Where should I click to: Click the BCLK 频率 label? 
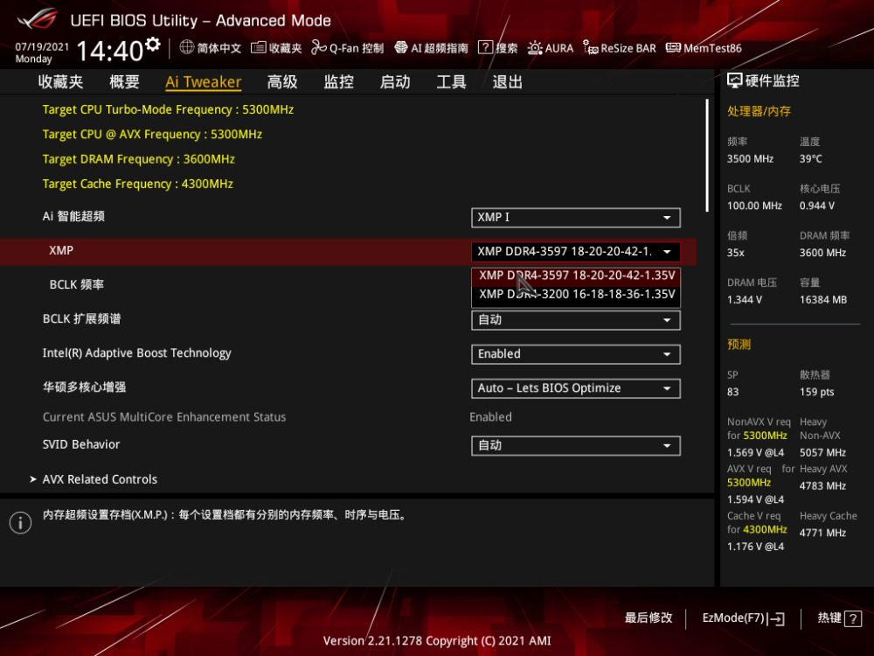77,284
